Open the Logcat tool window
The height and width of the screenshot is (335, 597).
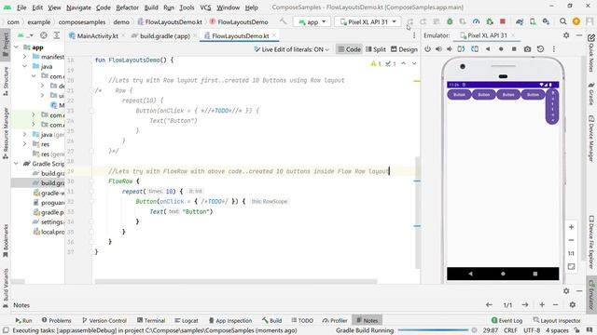(187, 320)
